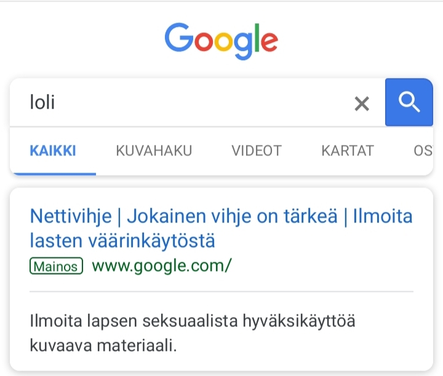Select the partially visible OS tab
Screen dimensions: 443x376
click(x=423, y=151)
